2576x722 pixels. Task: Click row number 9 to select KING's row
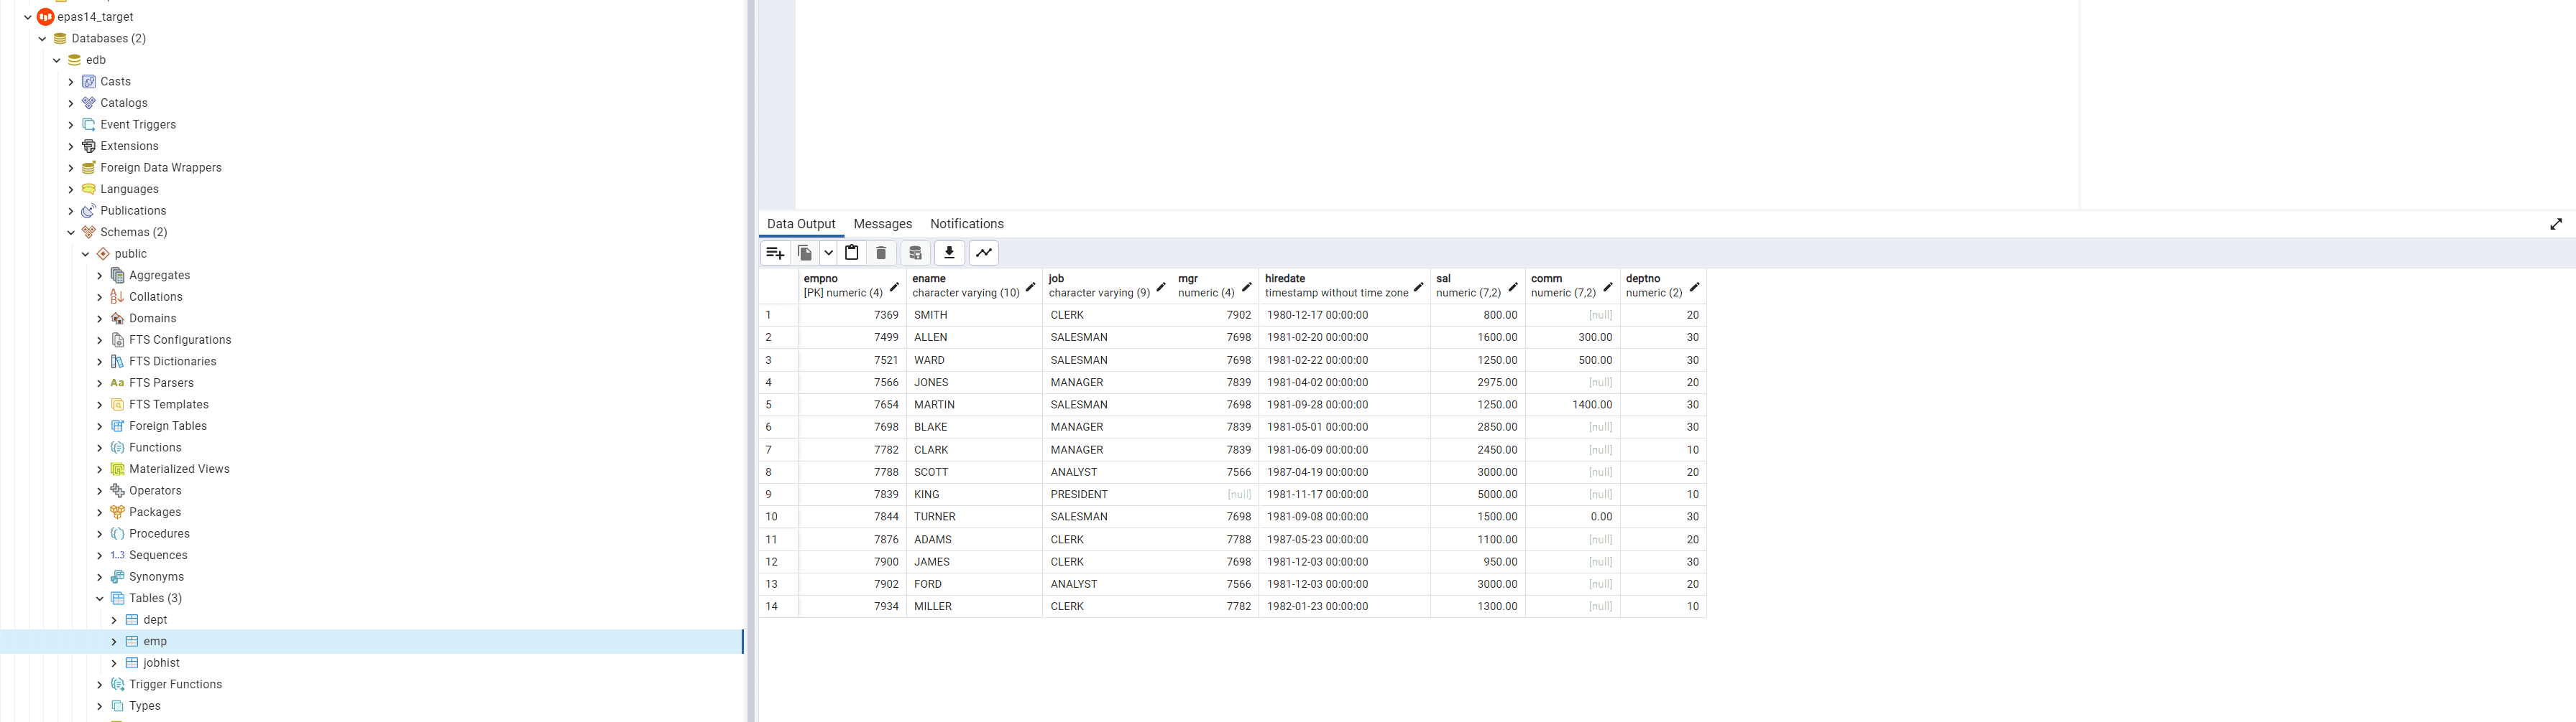point(768,494)
